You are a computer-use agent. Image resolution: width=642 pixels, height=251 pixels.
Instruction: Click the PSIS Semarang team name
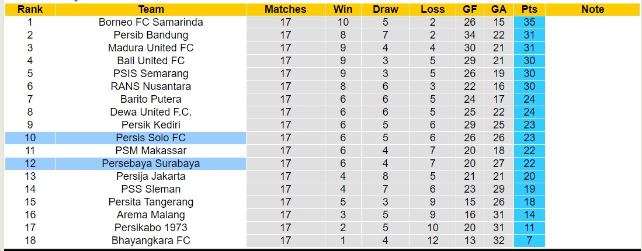tap(151, 74)
